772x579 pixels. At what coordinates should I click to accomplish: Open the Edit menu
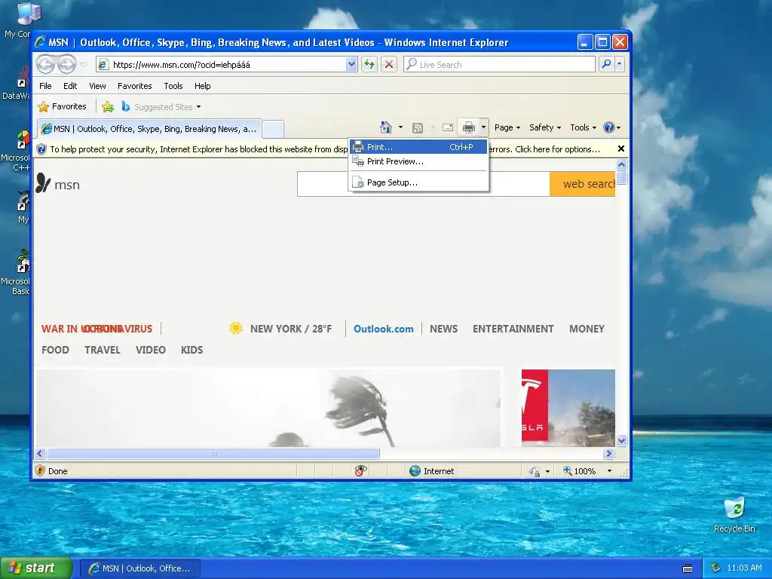pyautogui.click(x=70, y=86)
